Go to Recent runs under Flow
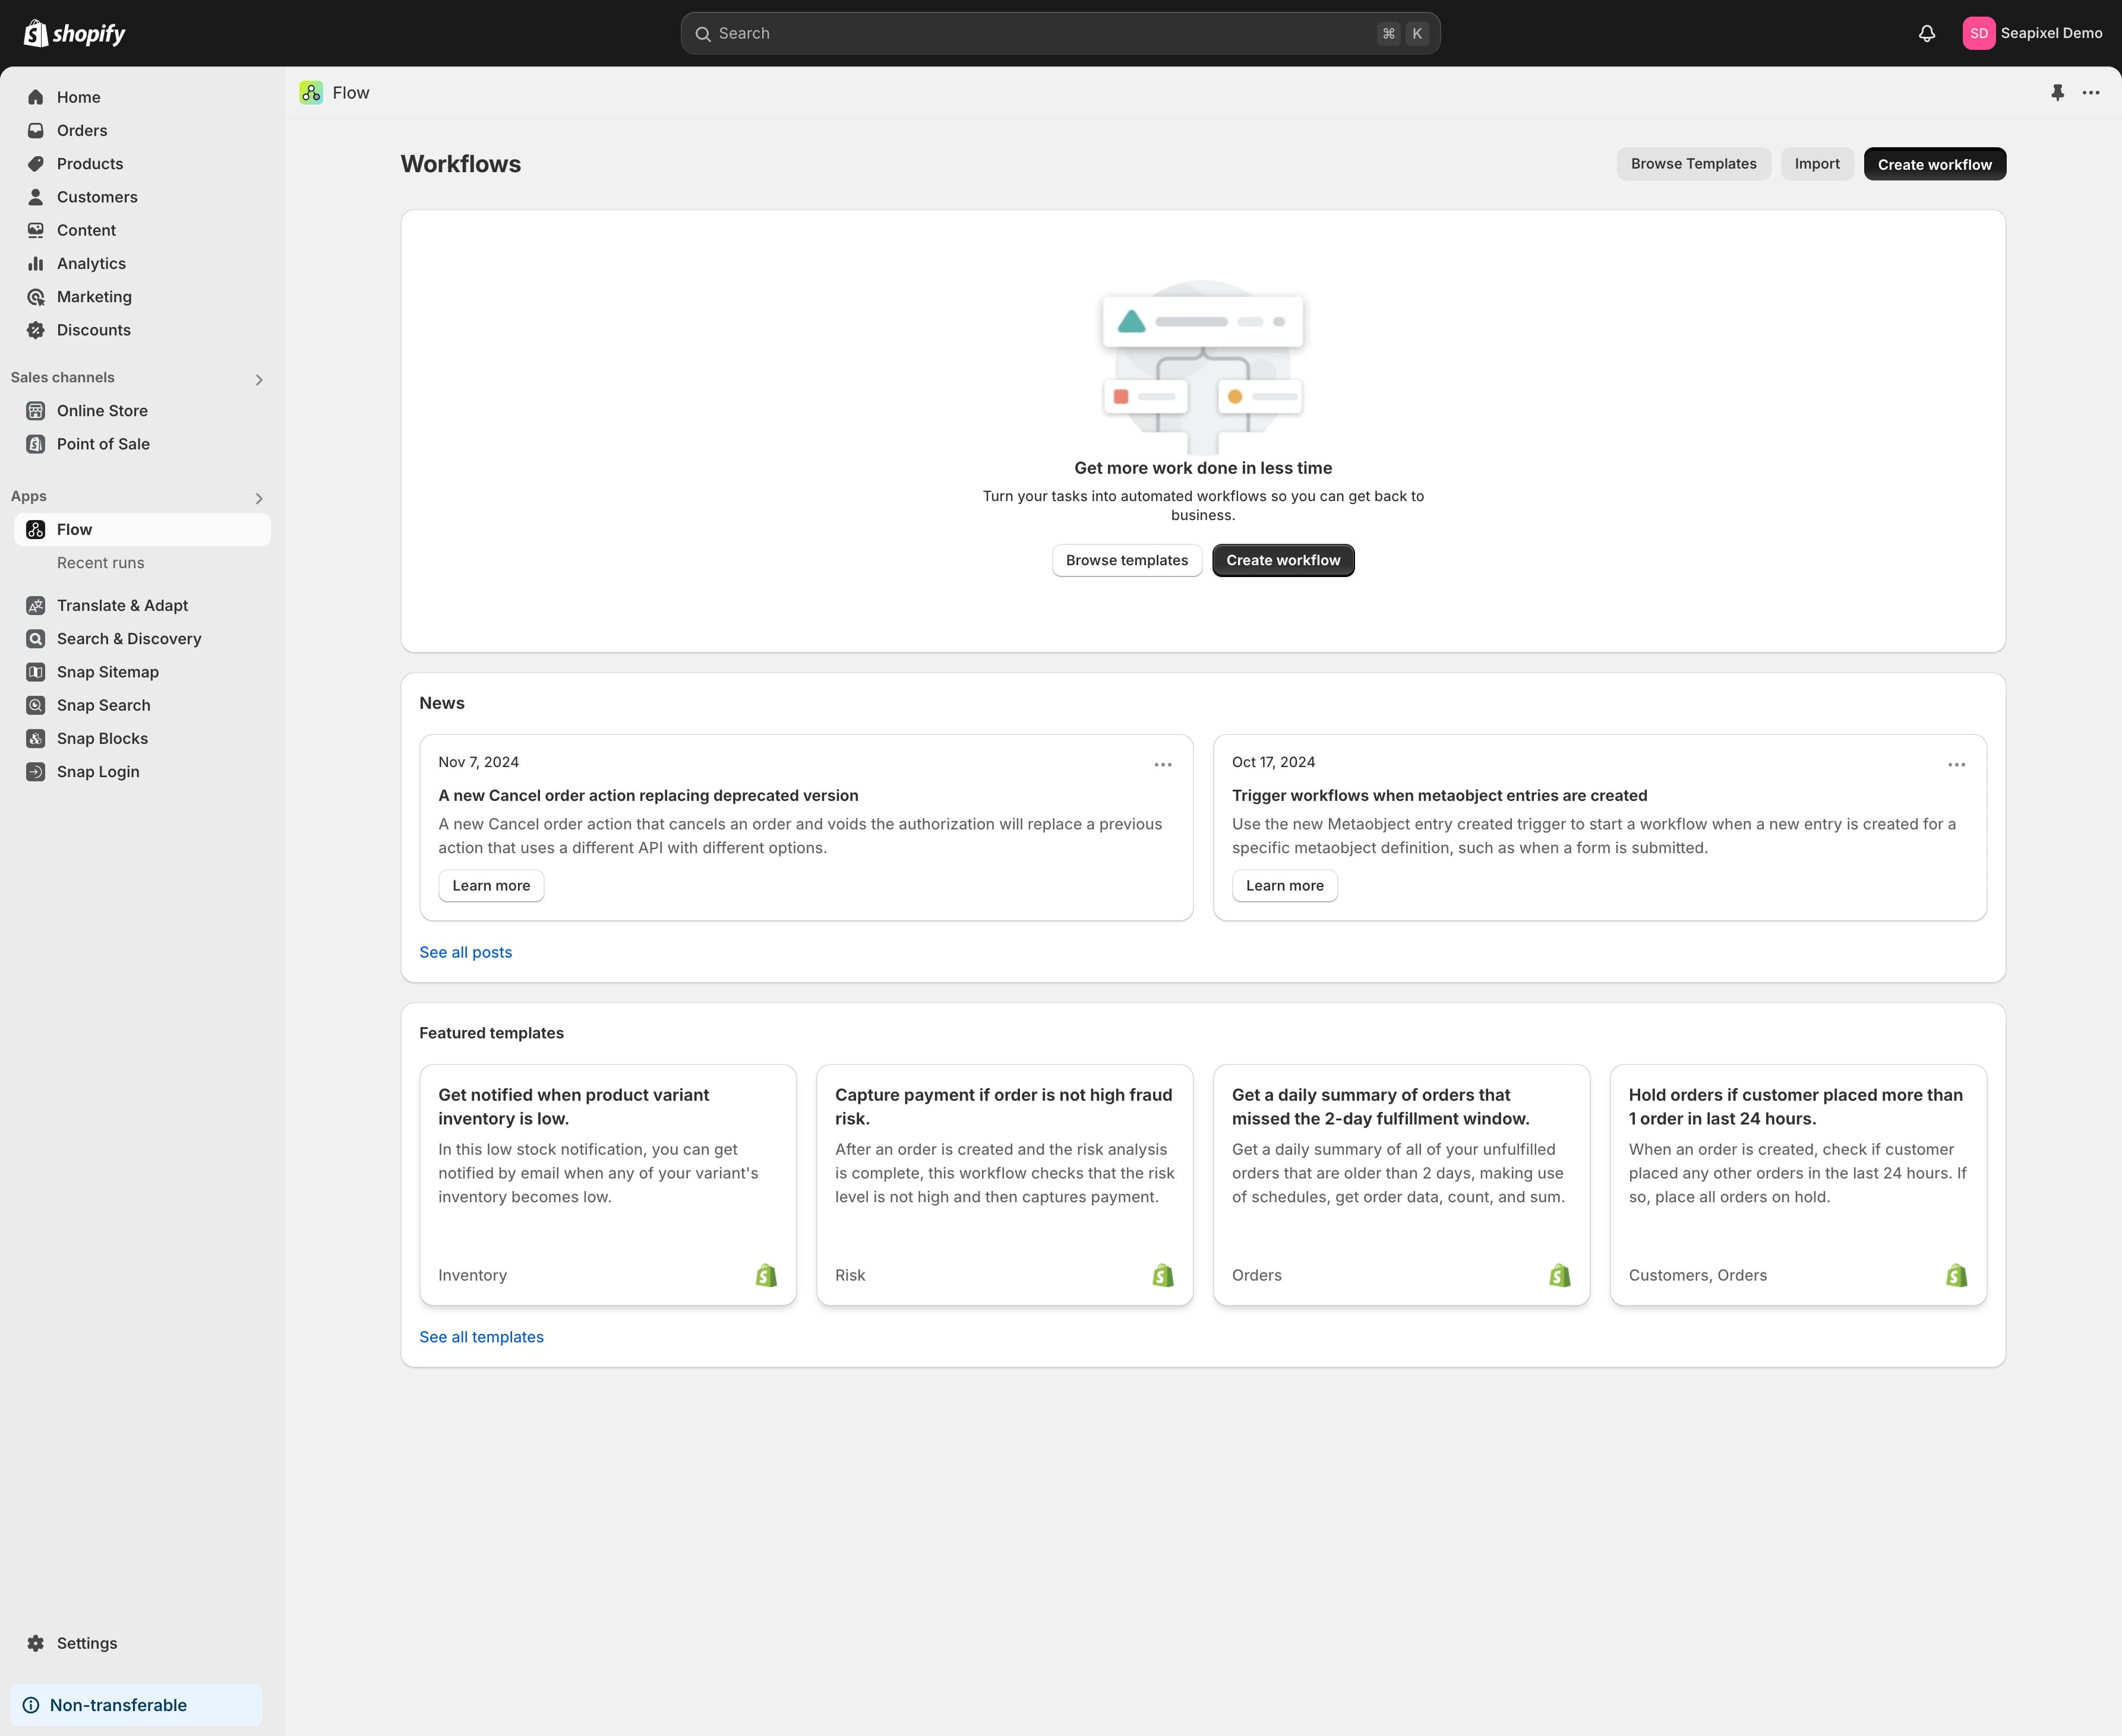Viewport: 2122px width, 1736px height. (x=100, y=562)
